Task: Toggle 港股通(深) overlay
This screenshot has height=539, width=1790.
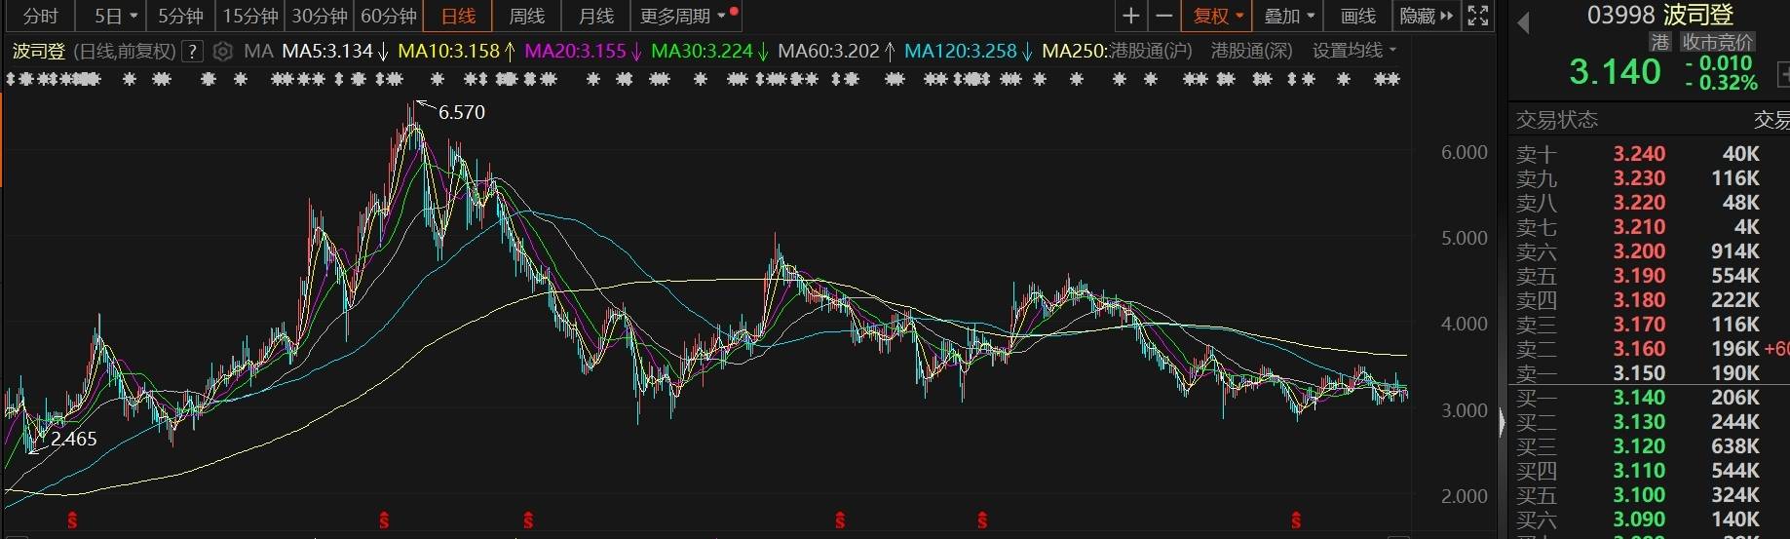Action: [x=1251, y=51]
